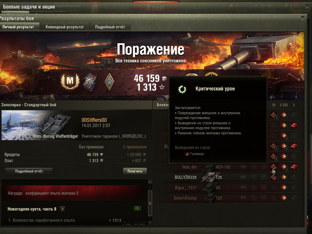Click scroll down arrow in missions panel
The width and height of the screenshot is (312, 234).
[150, 223]
